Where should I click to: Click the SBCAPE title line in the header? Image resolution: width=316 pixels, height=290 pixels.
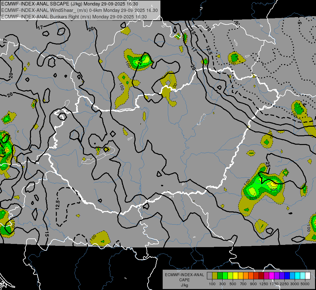tap(69, 4)
